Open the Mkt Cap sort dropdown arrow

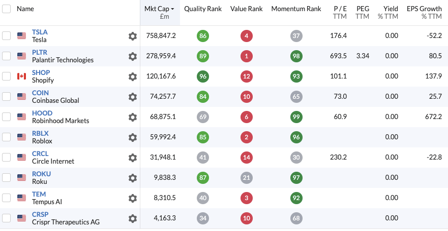click(x=172, y=9)
